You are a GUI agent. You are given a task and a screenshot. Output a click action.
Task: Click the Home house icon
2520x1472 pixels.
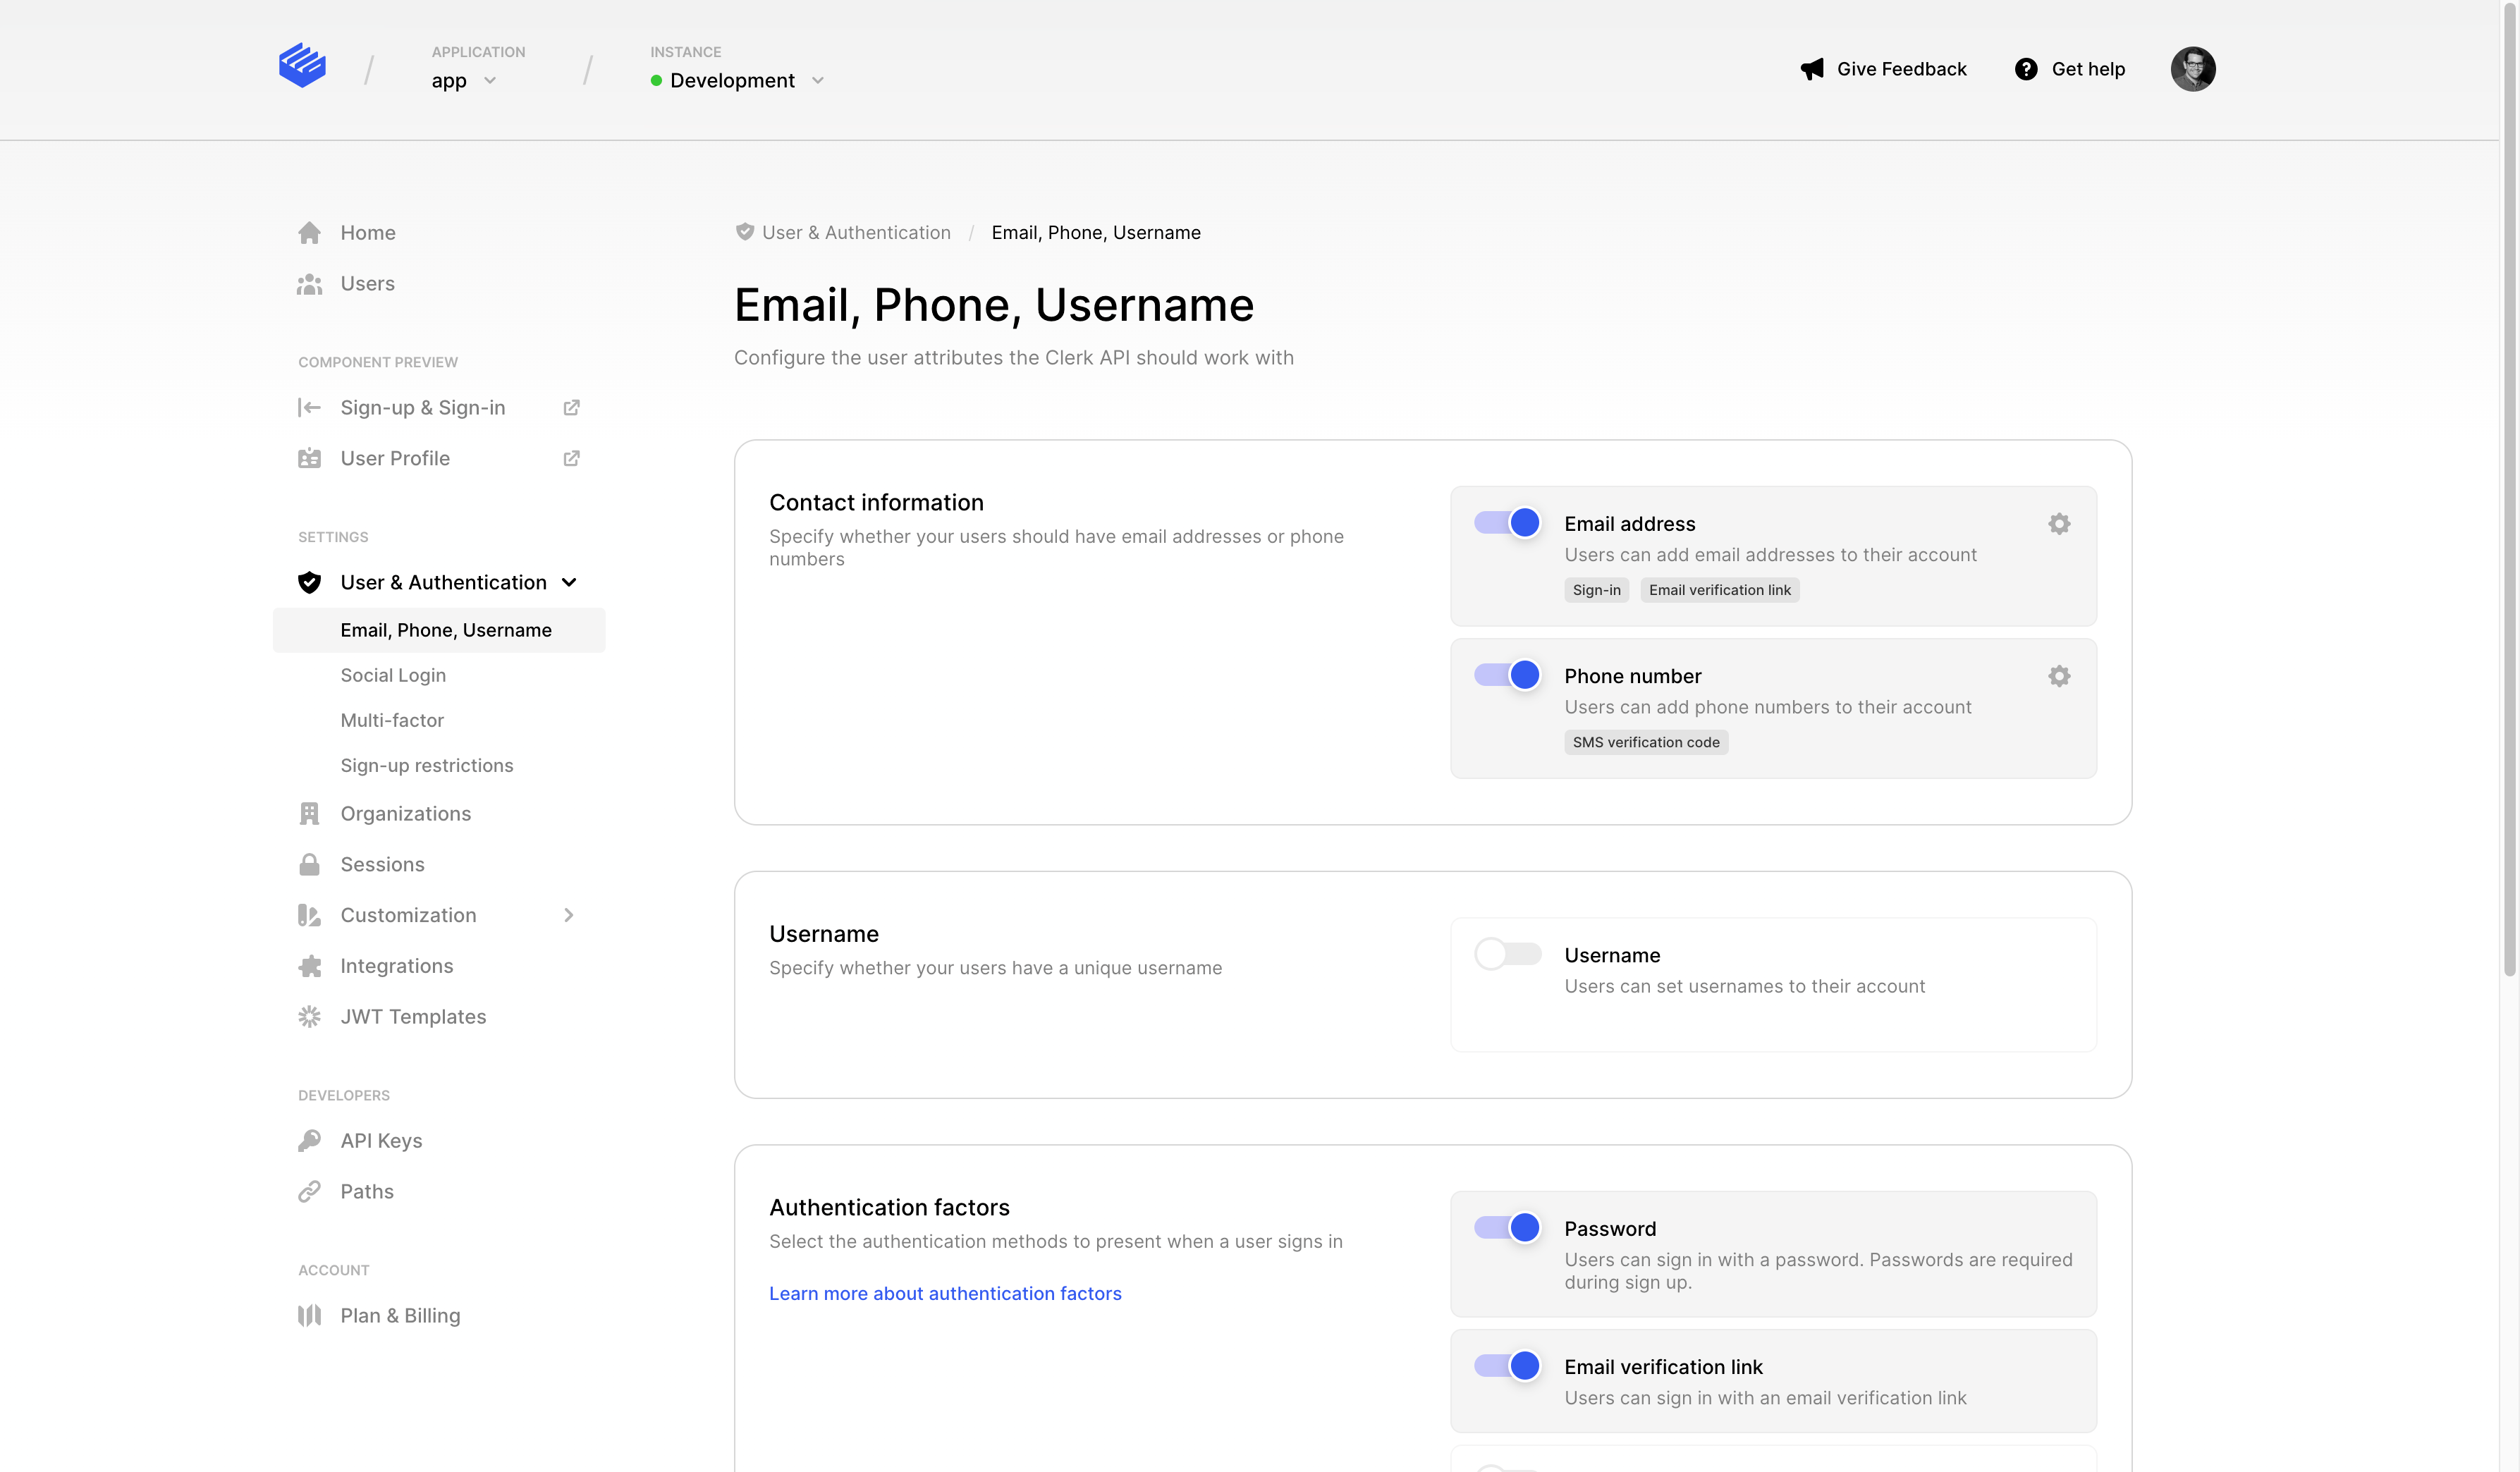(x=309, y=233)
